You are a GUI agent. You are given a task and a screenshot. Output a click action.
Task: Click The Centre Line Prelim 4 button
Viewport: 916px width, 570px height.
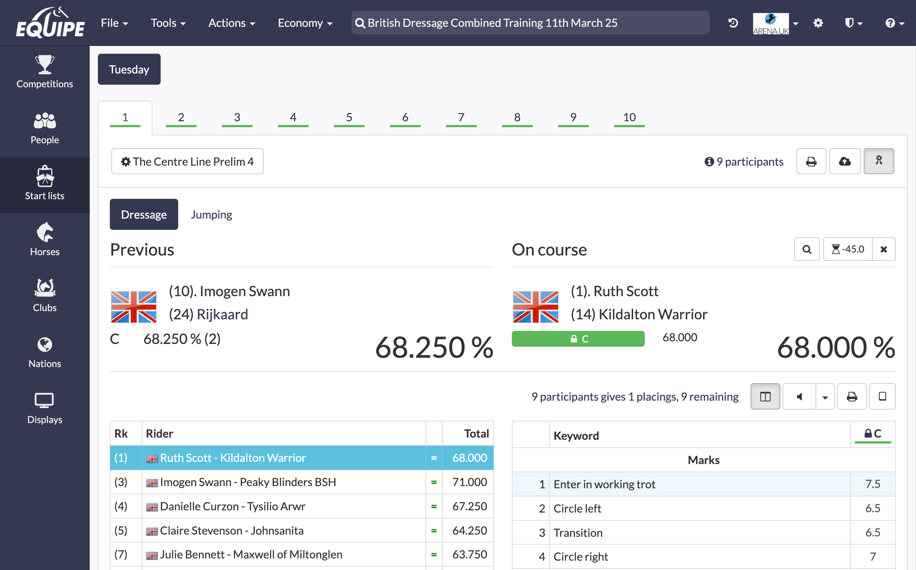tap(187, 161)
